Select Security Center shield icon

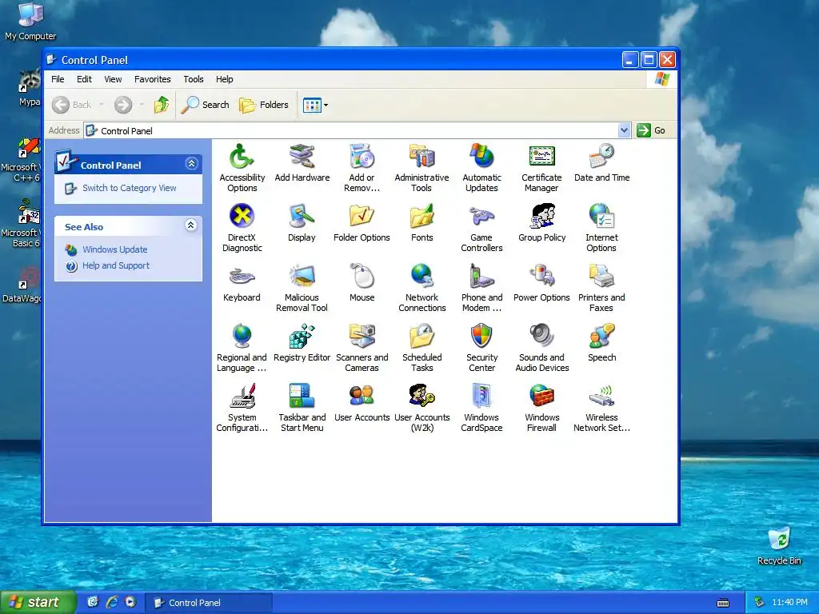(481, 336)
